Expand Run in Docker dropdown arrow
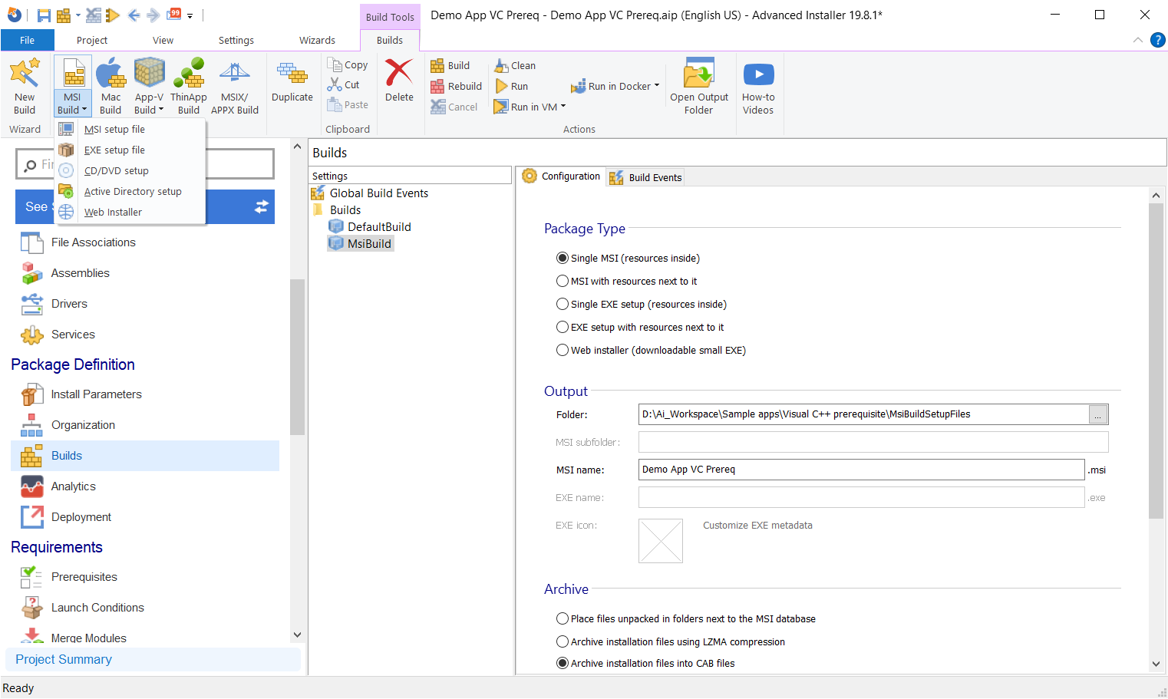Viewport: 1168px width, 699px height. 657,86
